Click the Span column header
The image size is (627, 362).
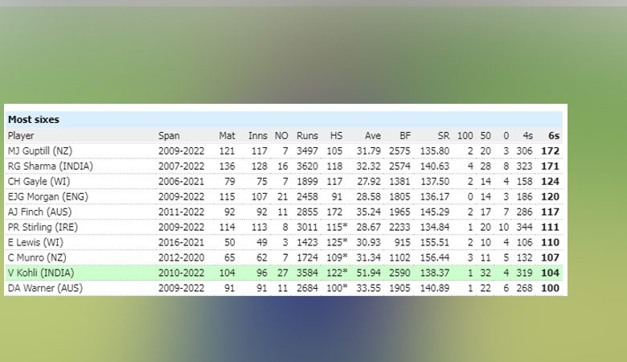169,136
